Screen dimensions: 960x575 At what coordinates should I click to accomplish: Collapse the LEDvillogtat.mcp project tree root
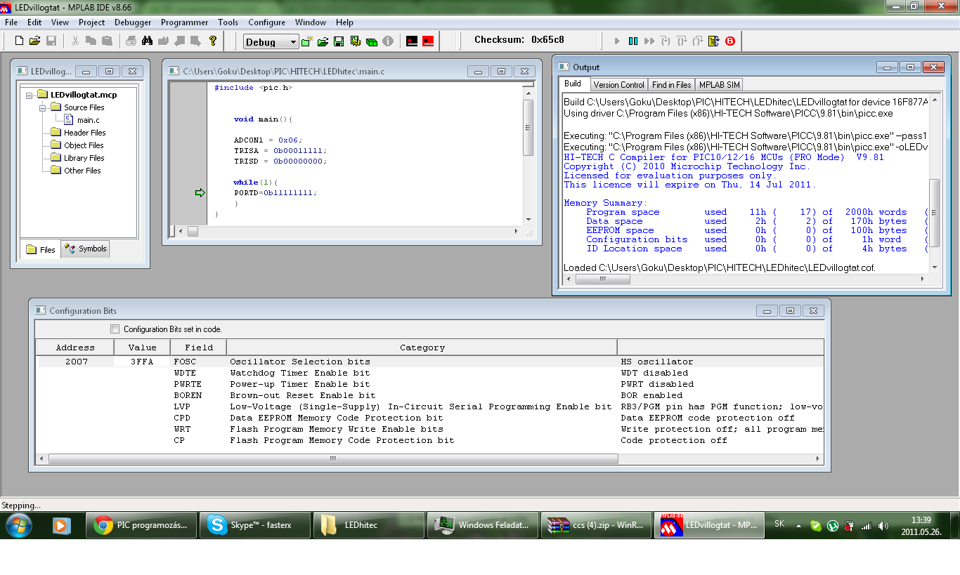30,95
